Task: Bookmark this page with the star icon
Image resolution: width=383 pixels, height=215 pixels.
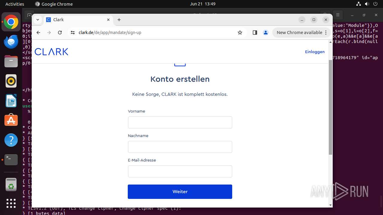Action: [x=240, y=33]
